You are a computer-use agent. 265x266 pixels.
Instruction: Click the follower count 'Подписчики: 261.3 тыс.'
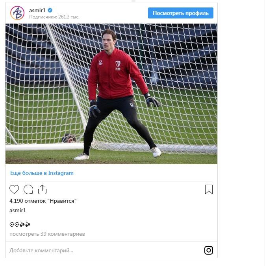[x=54, y=17]
